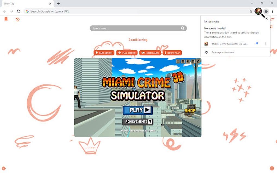Image resolution: width=277 pixels, height=173 pixels.
Task: Click the Miami Crime Simulator 3D extension entry
Action: tap(229, 44)
